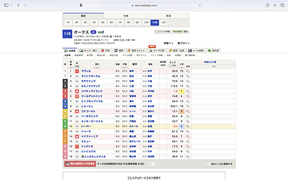Open the レース映像 tab
Image resolution: width=288 pixels, height=180 pixels.
tap(196, 51)
